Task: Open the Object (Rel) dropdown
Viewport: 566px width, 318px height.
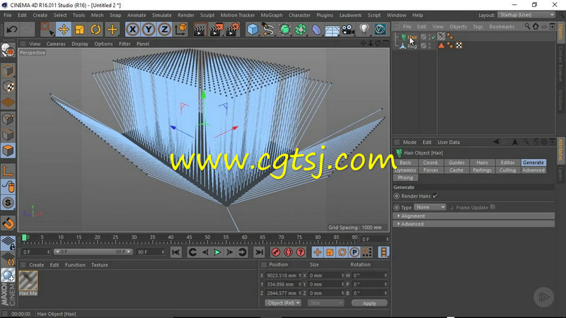Action: click(x=283, y=303)
